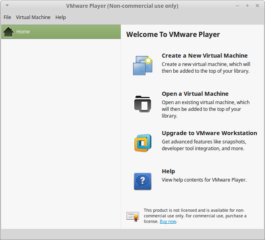Minimize the VMware Player window
265x240 pixels.
coord(238,6)
